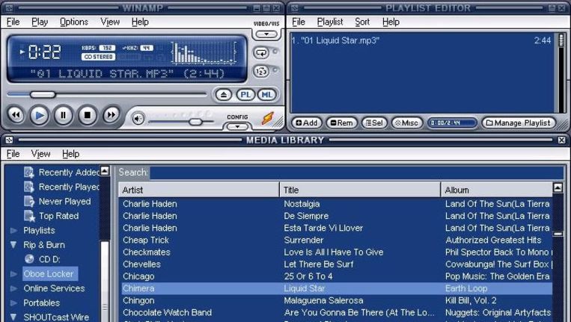571x322 pixels.
Task: Select the CD D: disc item
Action: [x=42, y=259]
